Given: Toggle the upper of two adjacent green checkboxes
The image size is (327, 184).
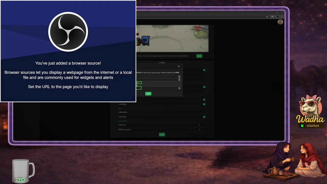Looking at the screenshot, I should click(x=204, y=100).
